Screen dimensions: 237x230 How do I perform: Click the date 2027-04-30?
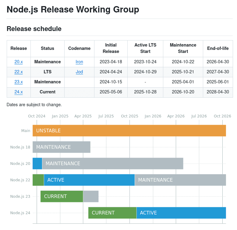(218, 72)
